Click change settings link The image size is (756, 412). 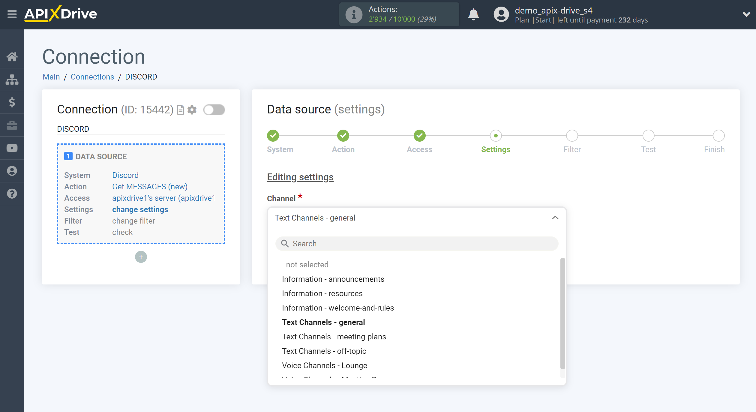[140, 209]
